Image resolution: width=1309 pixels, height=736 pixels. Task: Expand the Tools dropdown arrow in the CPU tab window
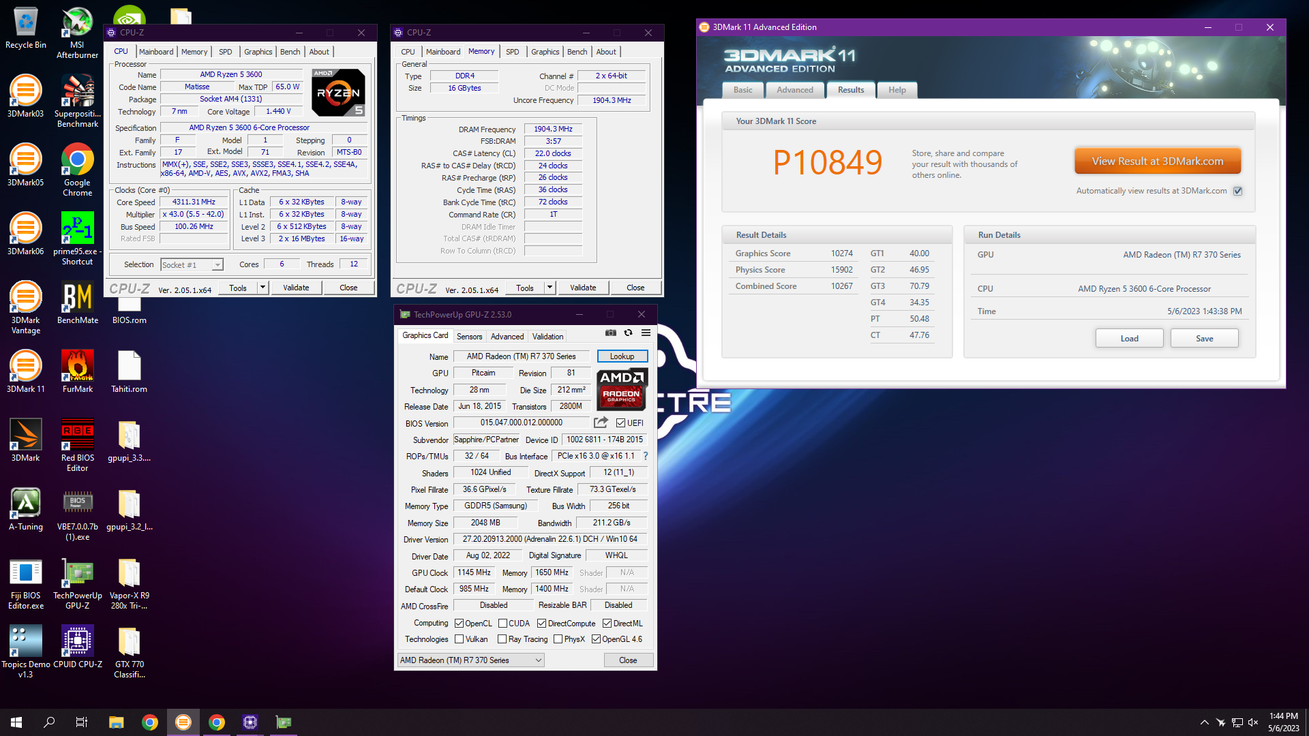262,288
